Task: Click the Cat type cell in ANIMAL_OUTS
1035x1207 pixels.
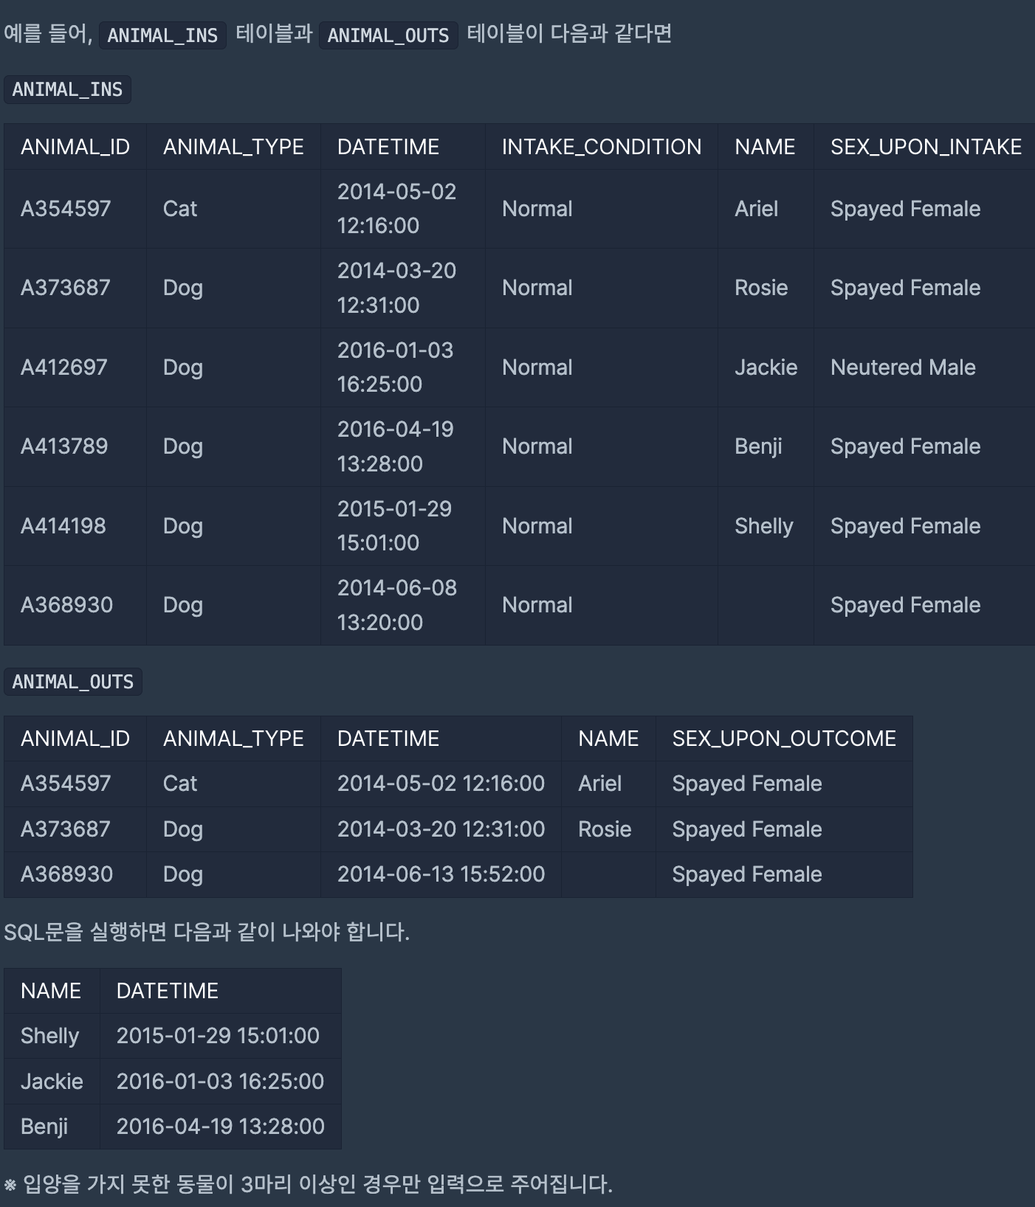Action: tap(233, 784)
